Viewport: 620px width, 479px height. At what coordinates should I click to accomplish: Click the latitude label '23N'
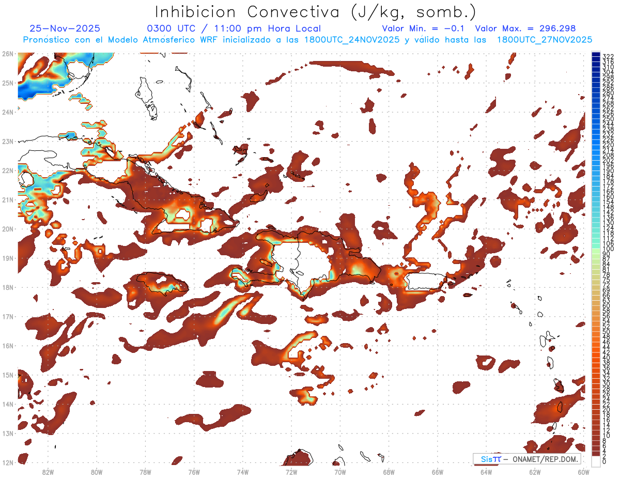pyautogui.click(x=7, y=141)
